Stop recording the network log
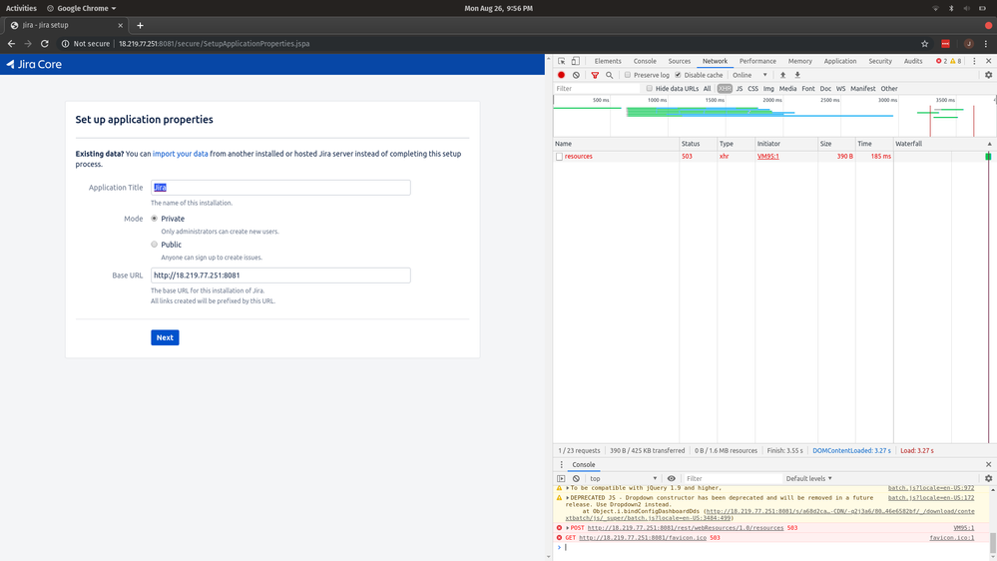Image resolution: width=997 pixels, height=561 pixels. coord(562,75)
